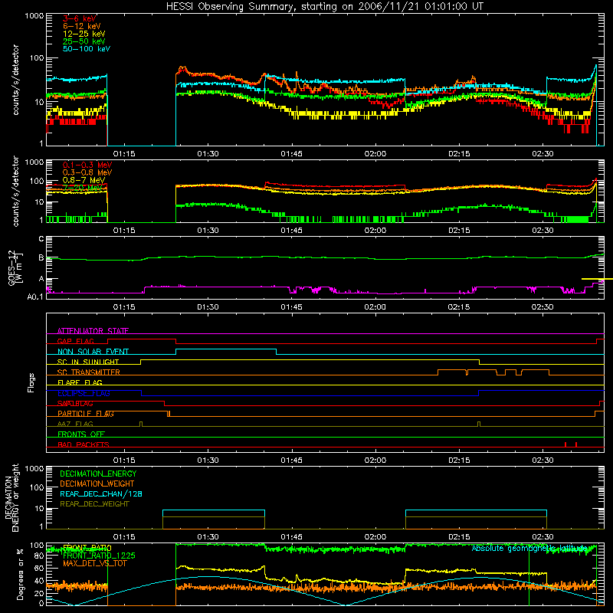Click the yellow marker at GOES panel edge
This screenshot has width=613, height=613.
[x=598, y=279]
